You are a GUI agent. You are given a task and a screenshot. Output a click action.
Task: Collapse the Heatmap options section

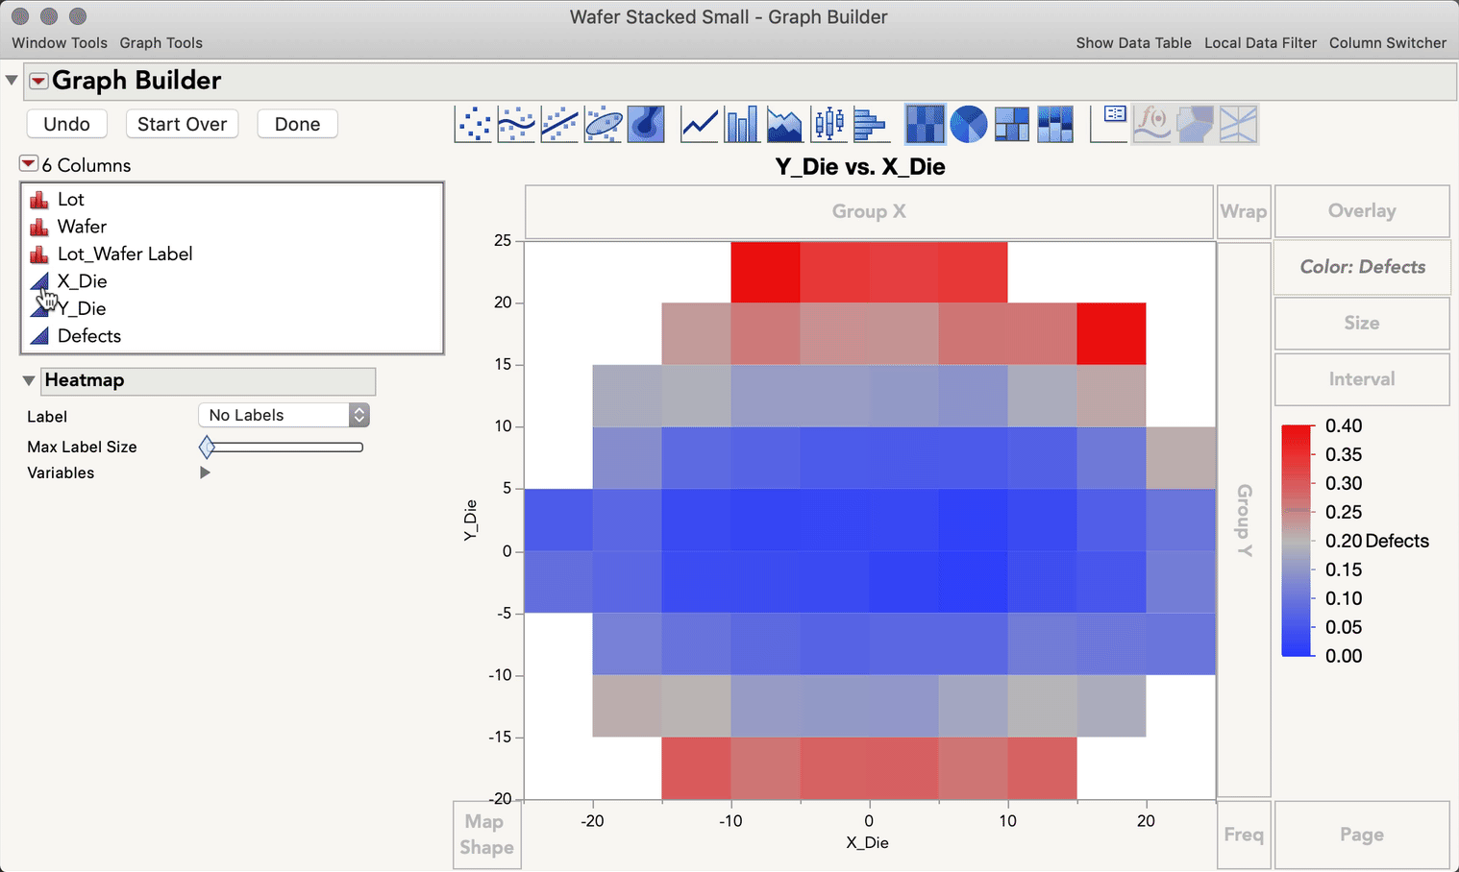point(30,380)
